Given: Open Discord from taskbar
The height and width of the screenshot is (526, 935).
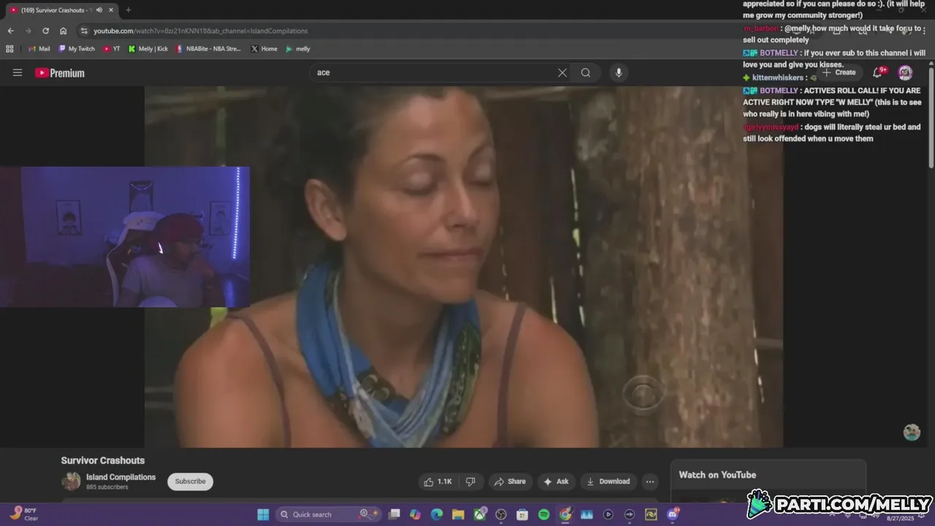Looking at the screenshot, I should [x=672, y=514].
